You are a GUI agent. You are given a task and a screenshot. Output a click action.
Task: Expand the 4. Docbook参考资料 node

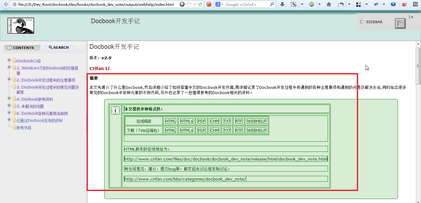(9, 98)
